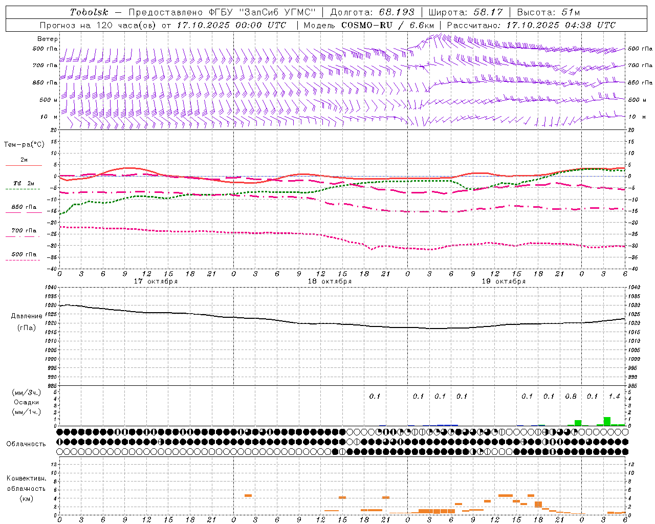The height and width of the screenshot is (524, 655).
Task: Click the "700 гПа" temperature legend entry
Action: click(24, 231)
